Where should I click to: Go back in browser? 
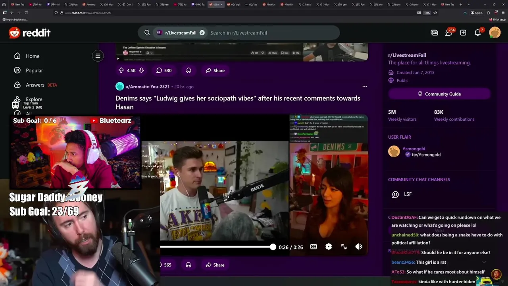pos(12,13)
